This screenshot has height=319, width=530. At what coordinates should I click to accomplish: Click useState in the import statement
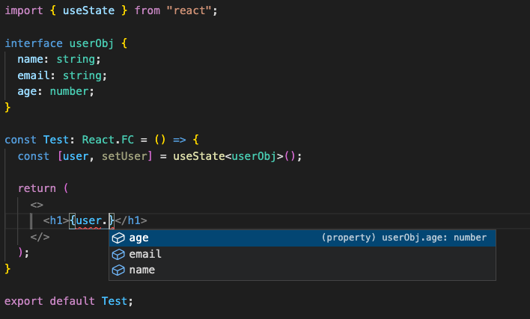[88, 10]
